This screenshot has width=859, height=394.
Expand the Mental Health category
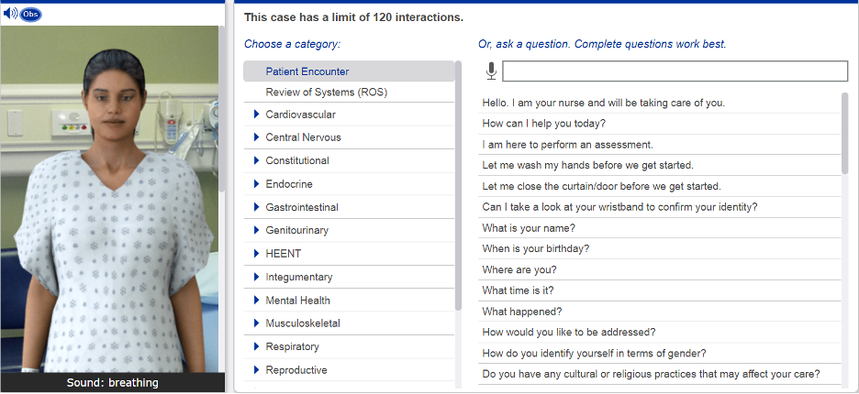pos(257,301)
